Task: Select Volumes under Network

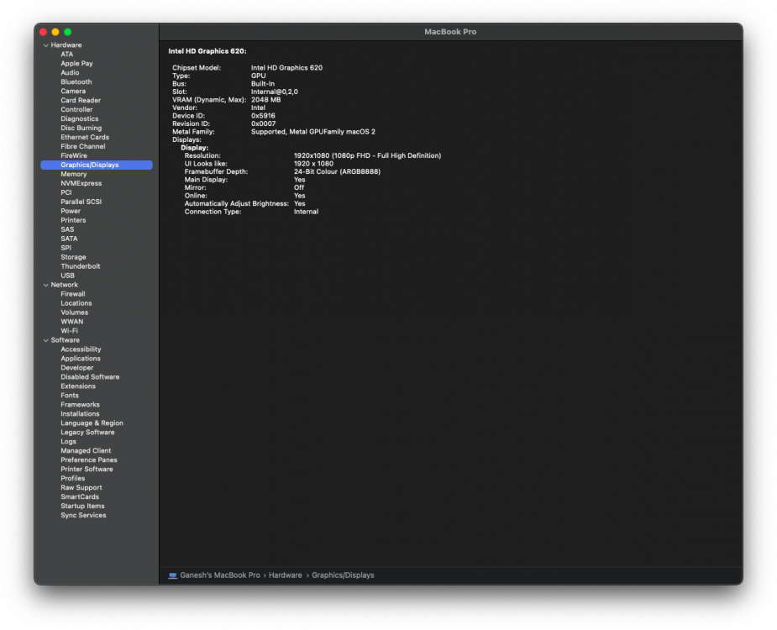Action: [74, 312]
